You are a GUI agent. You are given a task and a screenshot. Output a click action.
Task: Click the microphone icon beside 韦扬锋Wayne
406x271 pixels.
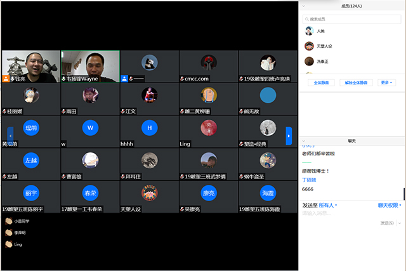pos(65,79)
